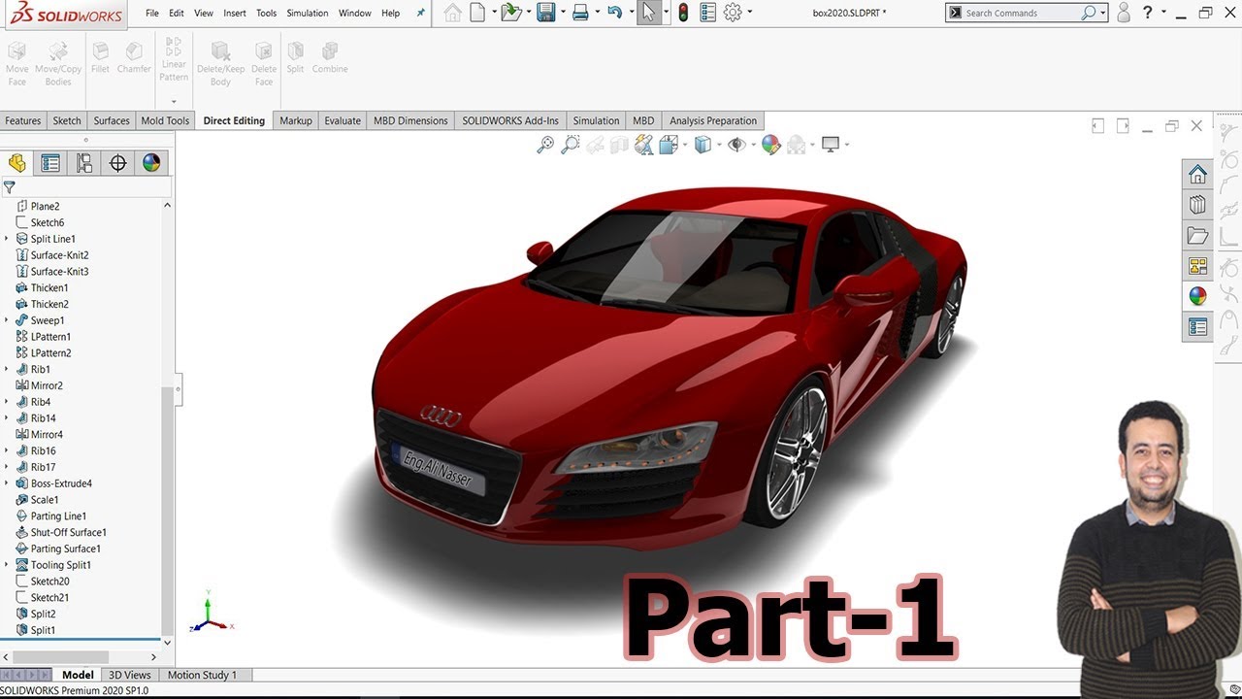1242x699 pixels.
Task: Open the Save button dropdown arrow
Action: point(562,13)
